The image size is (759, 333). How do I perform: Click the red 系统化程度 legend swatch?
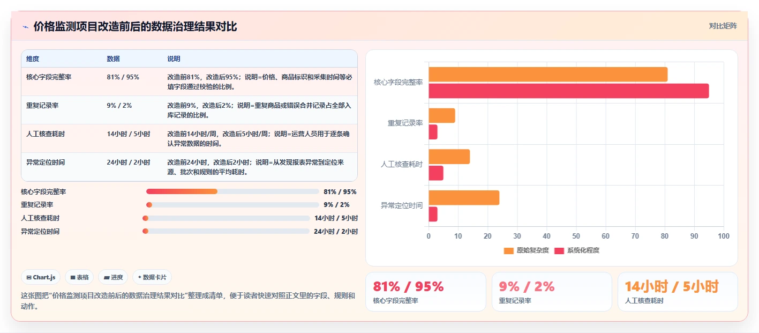tap(559, 250)
